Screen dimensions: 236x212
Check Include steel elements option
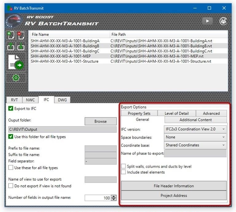coord(124,172)
